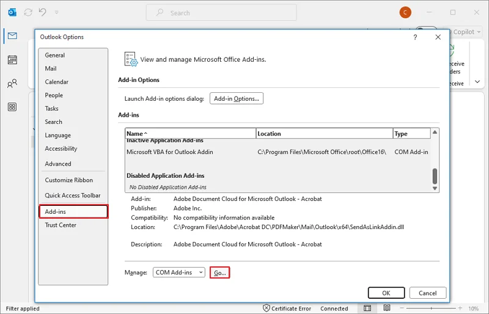Click the 10% zoom level value
The height and width of the screenshot is (314, 489).
[x=473, y=309]
